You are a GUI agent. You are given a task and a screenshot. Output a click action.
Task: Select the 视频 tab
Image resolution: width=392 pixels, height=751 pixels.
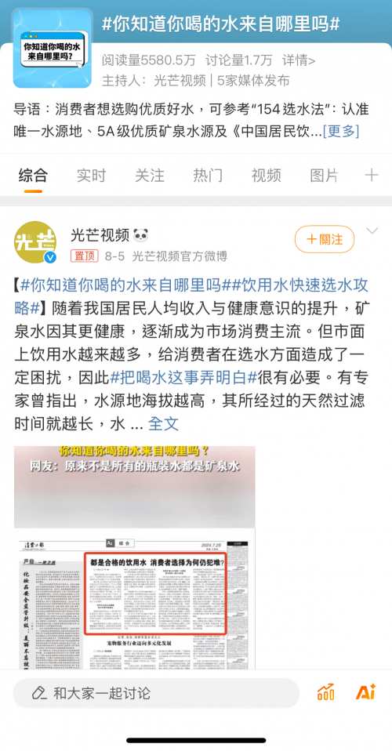[266, 176]
